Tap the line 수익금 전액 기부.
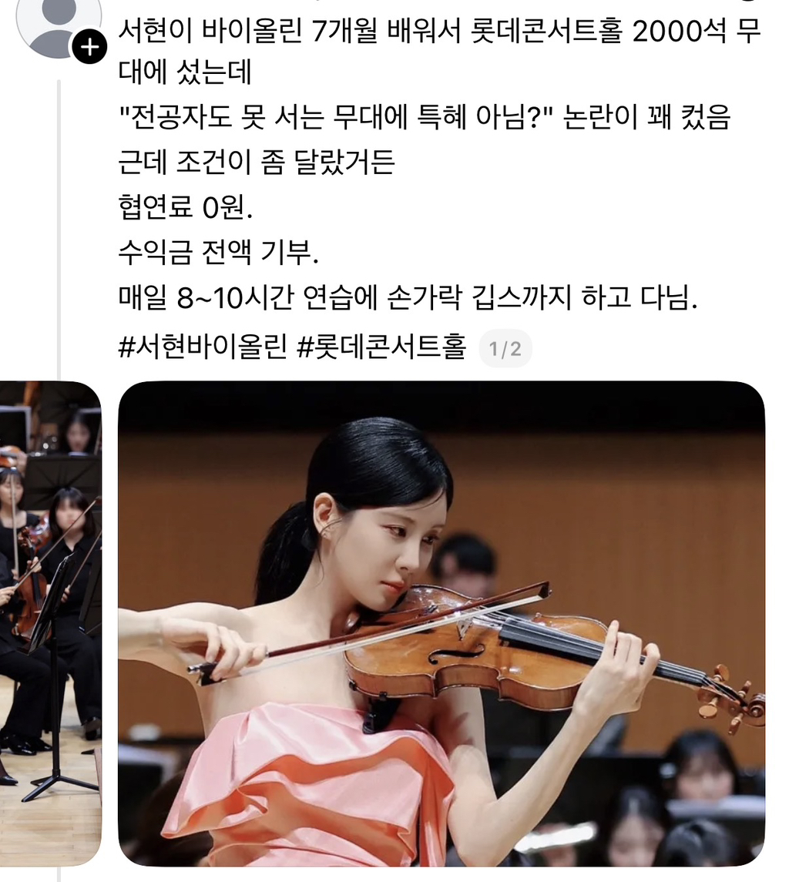This screenshot has height=882, width=789. tap(219, 252)
